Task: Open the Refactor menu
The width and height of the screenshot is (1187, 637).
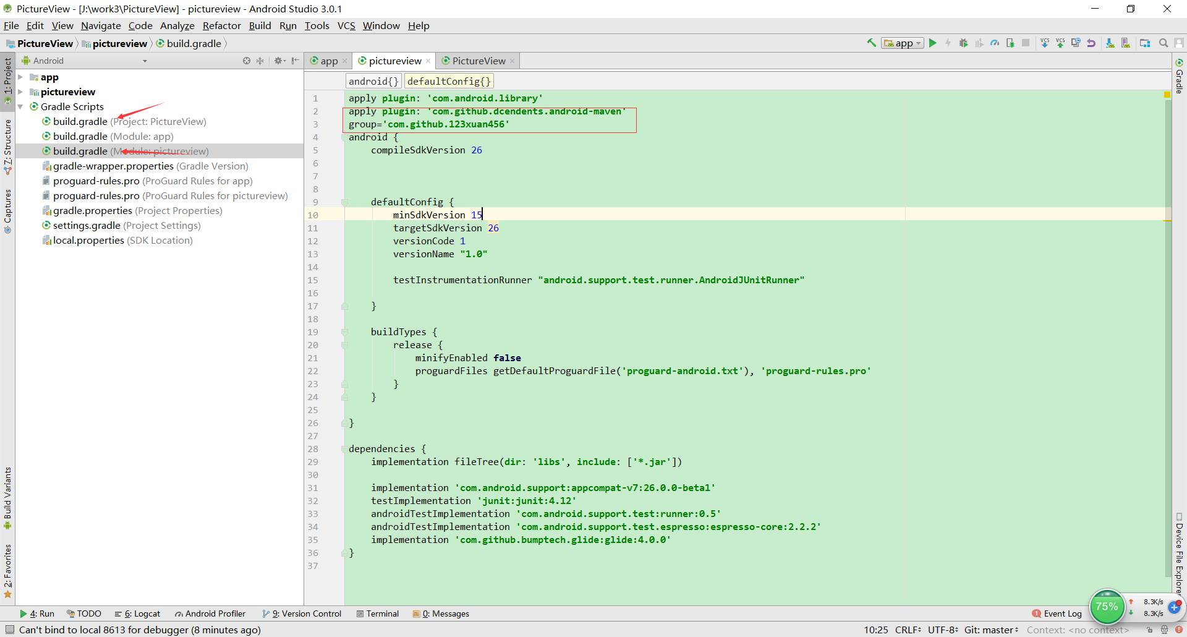Action: [221, 25]
